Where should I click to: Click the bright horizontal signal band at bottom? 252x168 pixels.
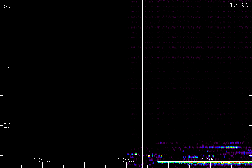(204, 162)
